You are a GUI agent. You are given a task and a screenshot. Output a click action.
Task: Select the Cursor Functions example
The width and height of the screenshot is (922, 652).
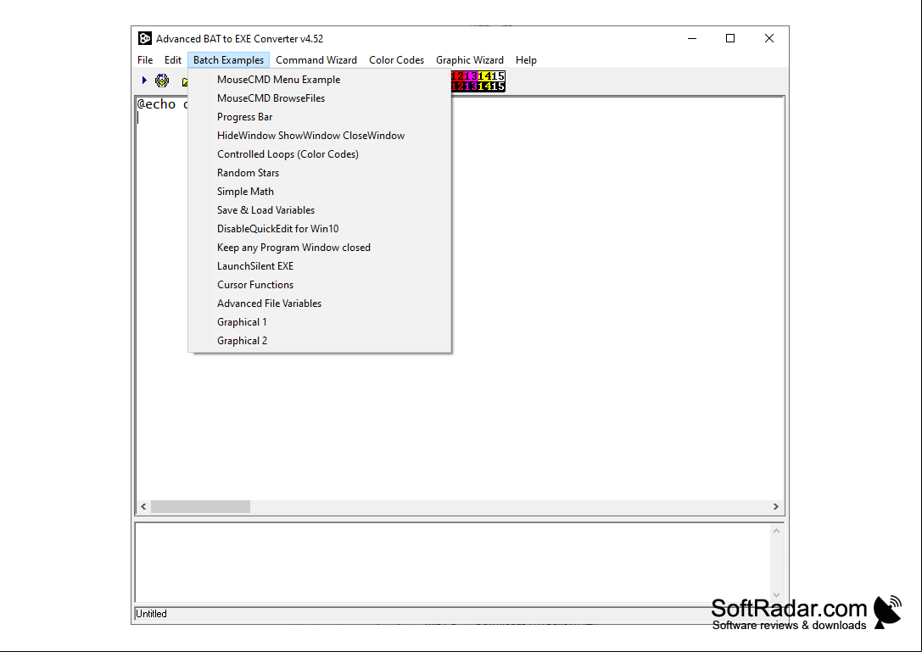[320, 285]
